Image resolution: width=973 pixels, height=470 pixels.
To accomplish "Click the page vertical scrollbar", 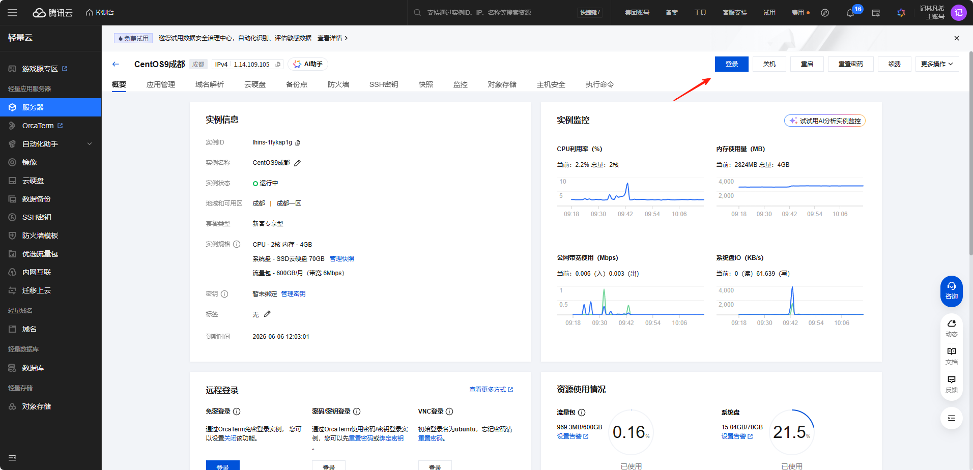I will [x=970, y=153].
